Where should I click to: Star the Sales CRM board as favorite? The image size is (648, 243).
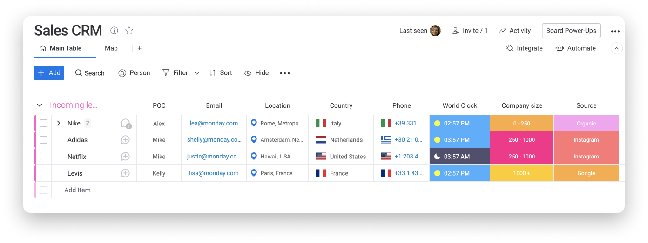pos(129,31)
